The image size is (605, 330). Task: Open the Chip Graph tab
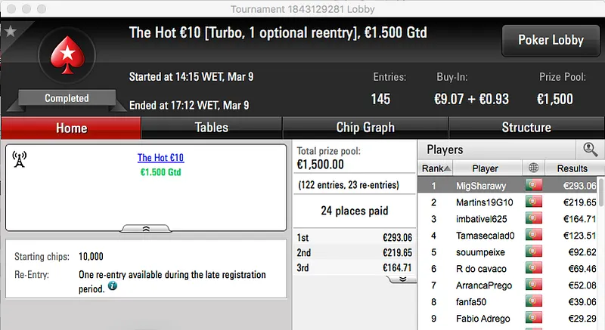coord(365,128)
